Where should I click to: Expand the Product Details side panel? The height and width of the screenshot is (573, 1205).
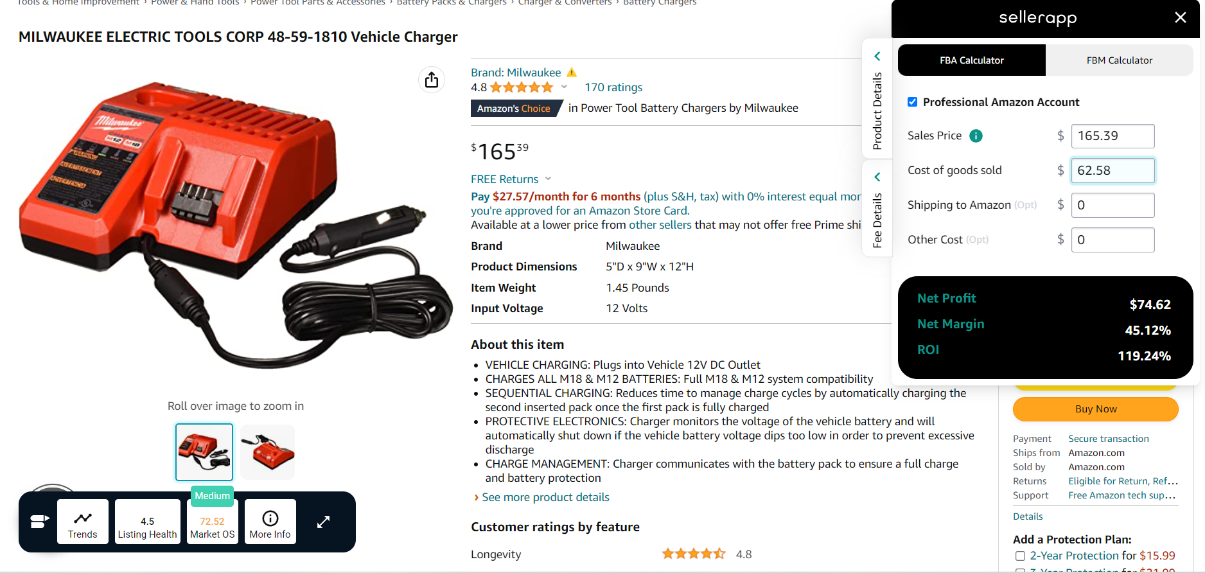(877, 98)
